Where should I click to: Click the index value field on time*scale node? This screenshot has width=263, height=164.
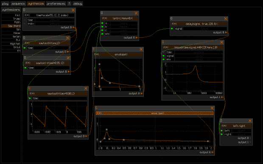(x=55, y=24)
